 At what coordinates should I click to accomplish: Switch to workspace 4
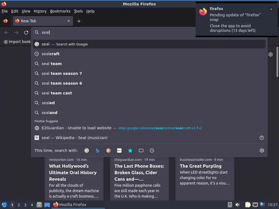click(x=32, y=205)
